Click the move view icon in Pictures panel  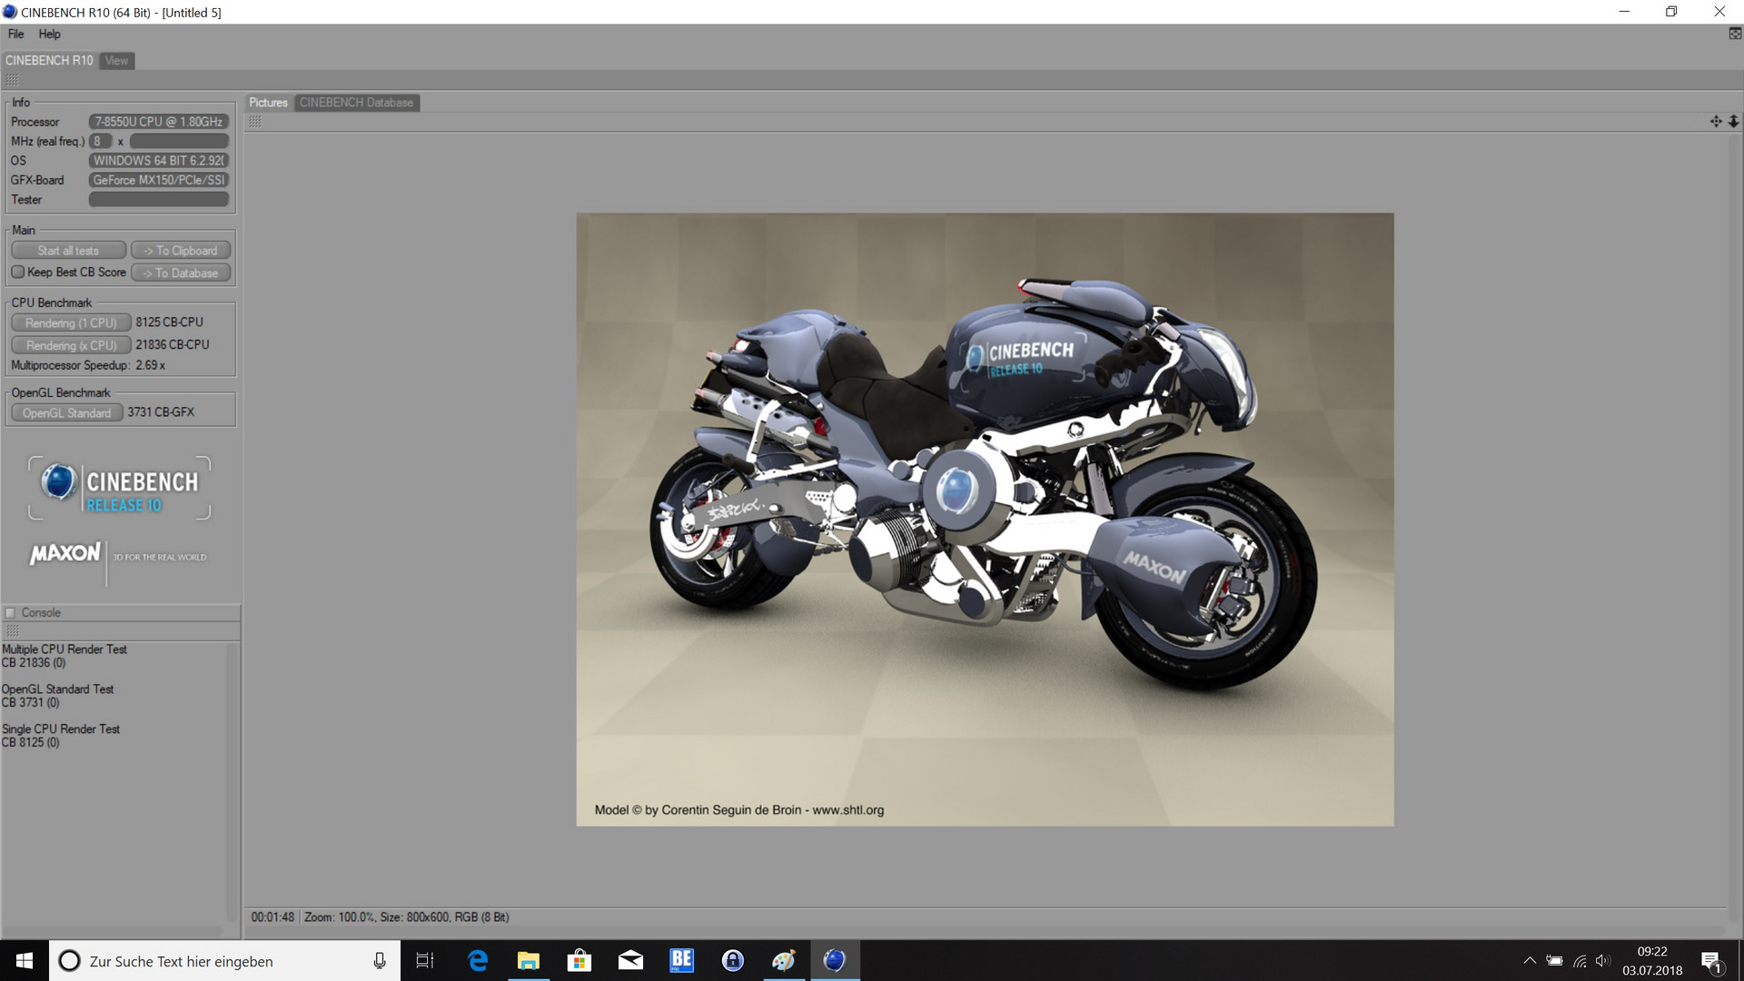[x=1715, y=122]
